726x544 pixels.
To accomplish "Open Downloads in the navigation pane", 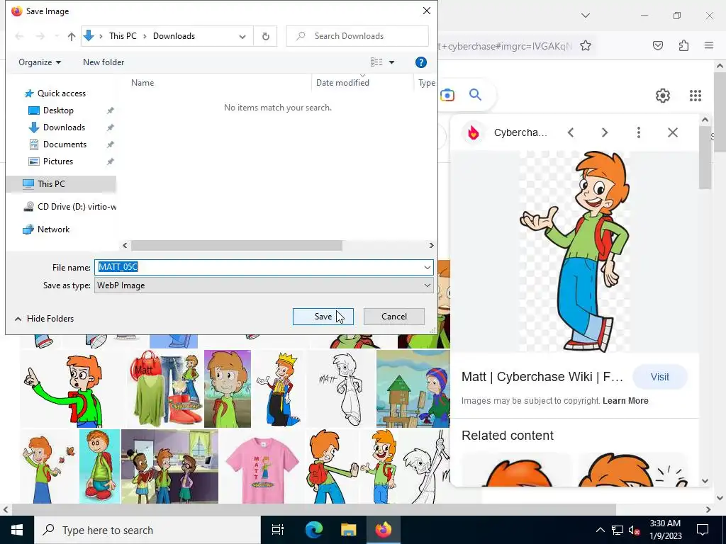I will (64, 127).
